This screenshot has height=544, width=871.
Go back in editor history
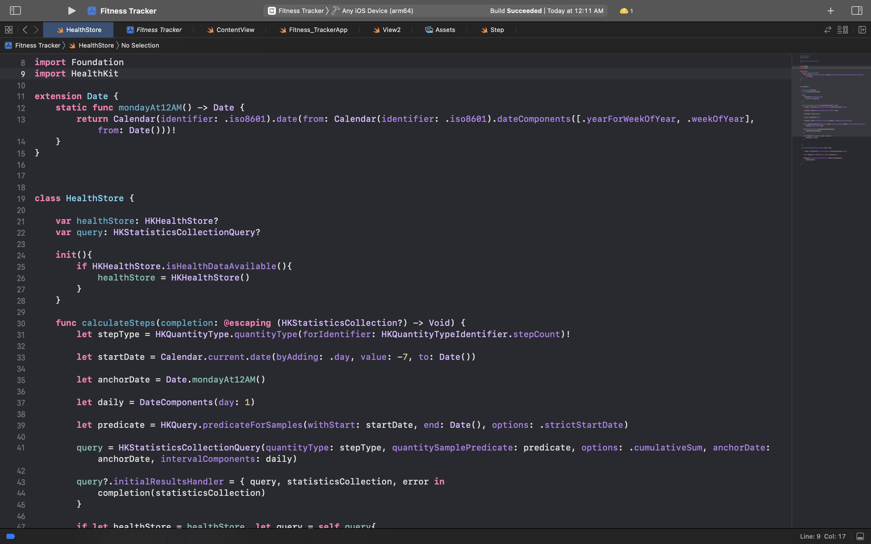[x=25, y=30]
